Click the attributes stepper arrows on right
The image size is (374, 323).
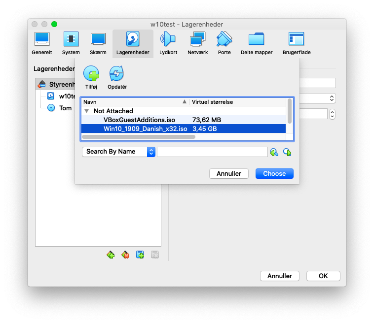pos(332,114)
